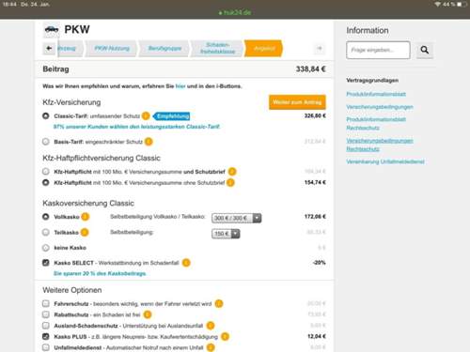Select the Classic-Tarif radio button
The image size is (470, 352).
tap(46, 116)
